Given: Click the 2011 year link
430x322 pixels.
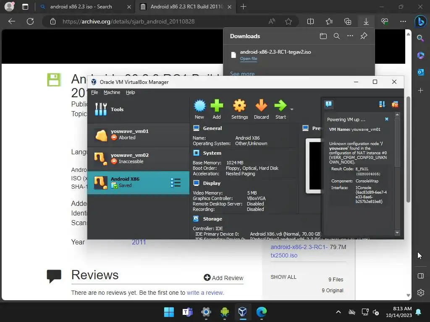Looking at the screenshot, I should pos(139,242).
